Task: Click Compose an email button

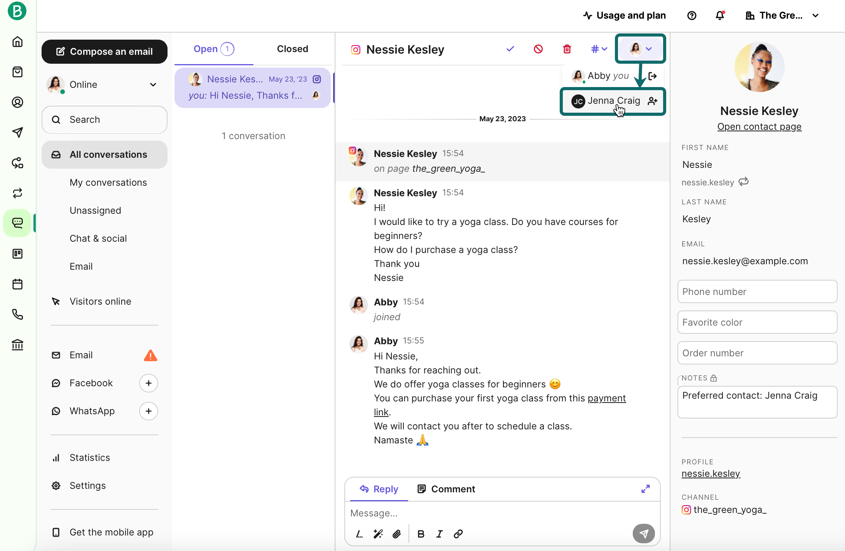Action: [104, 52]
